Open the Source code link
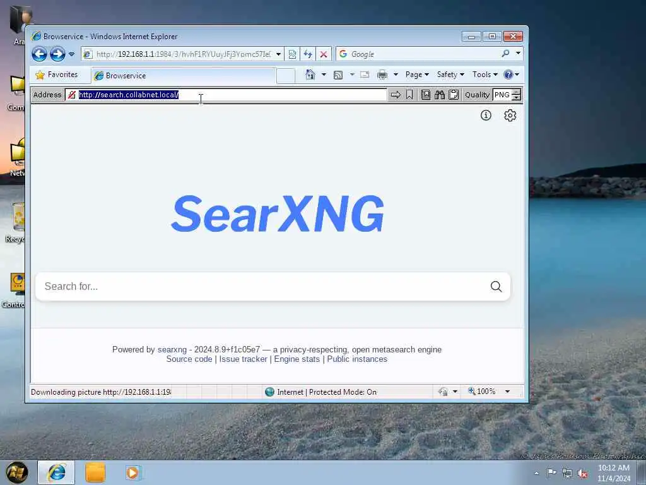This screenshot has width=646, height=485. click(x=189, y=359)
